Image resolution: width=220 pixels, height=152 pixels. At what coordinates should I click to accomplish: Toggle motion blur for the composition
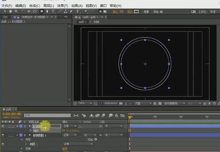point(103,116)
